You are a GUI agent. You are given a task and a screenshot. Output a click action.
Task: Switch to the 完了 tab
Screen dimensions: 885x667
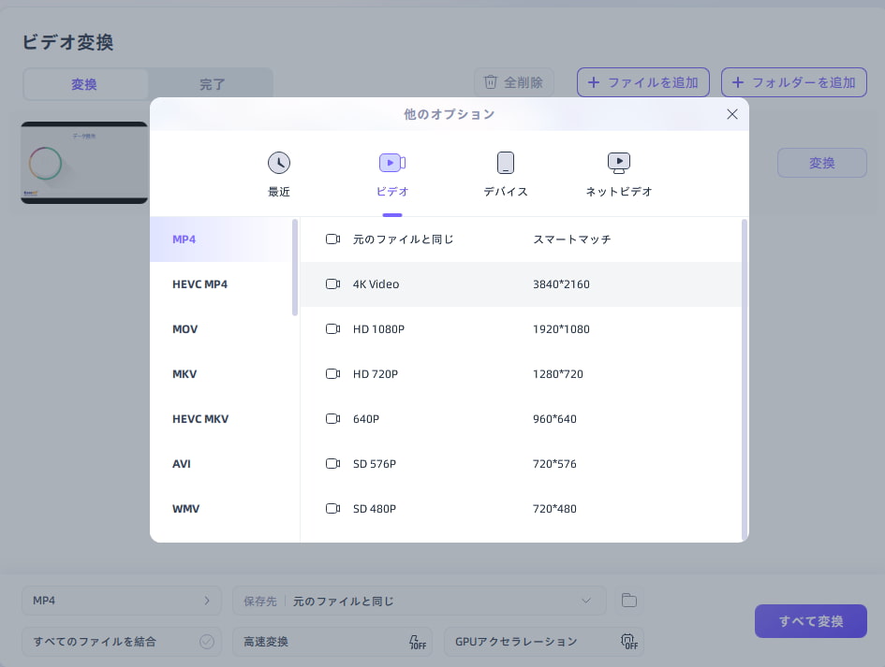click(211, 83)
